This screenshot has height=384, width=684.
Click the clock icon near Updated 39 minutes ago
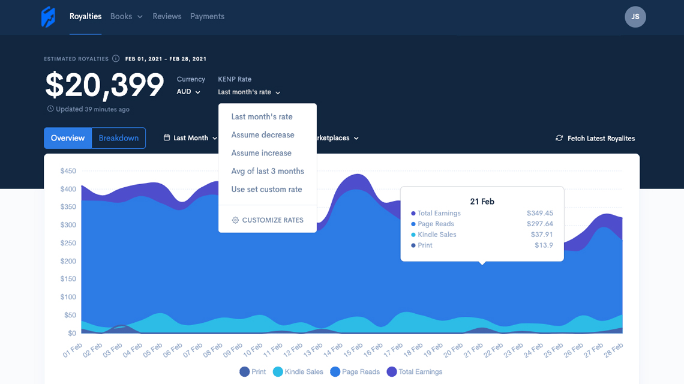[x=49, y=108]
